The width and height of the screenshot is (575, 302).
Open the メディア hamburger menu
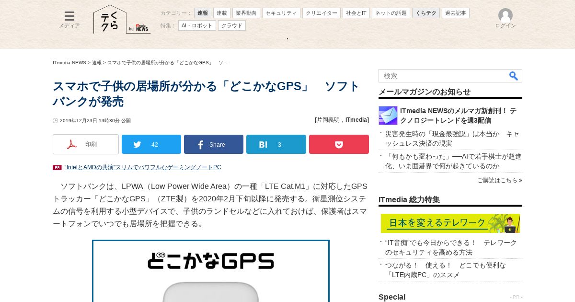click(x=69, y=16)
